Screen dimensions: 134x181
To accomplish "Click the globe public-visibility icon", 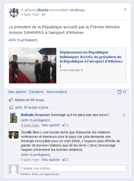I will [x=43, y=15].
